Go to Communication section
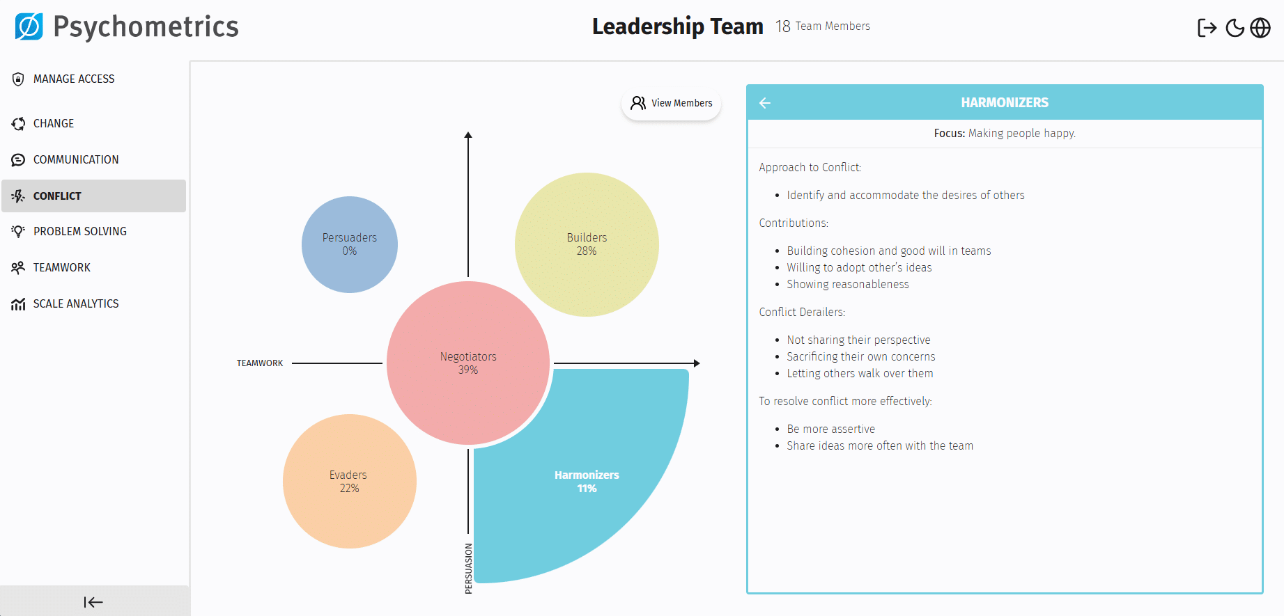Screen dimensions: 1284x616 pyautogui.click(x=76, y=160)
